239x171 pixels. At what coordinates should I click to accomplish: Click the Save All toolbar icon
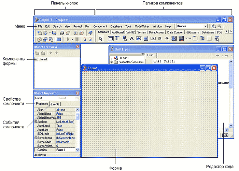pos(62,33)
